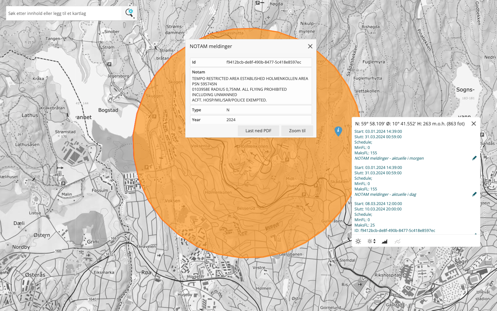Click the parking icon near Malin
This screenshot has height=311, width=497.
click(63, 184)
